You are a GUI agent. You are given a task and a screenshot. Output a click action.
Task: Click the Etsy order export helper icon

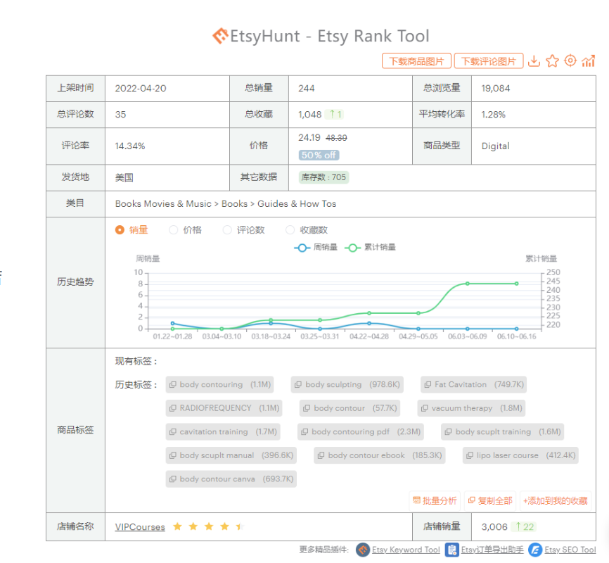tap(451, 550)
